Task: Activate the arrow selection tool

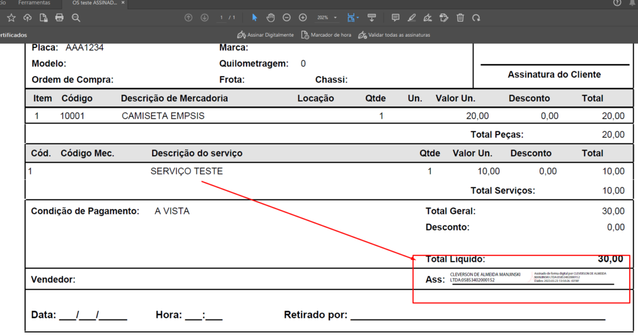Action: (x=254, y=17)
